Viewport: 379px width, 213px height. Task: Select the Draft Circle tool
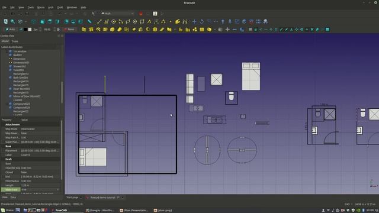coord(113,21)
